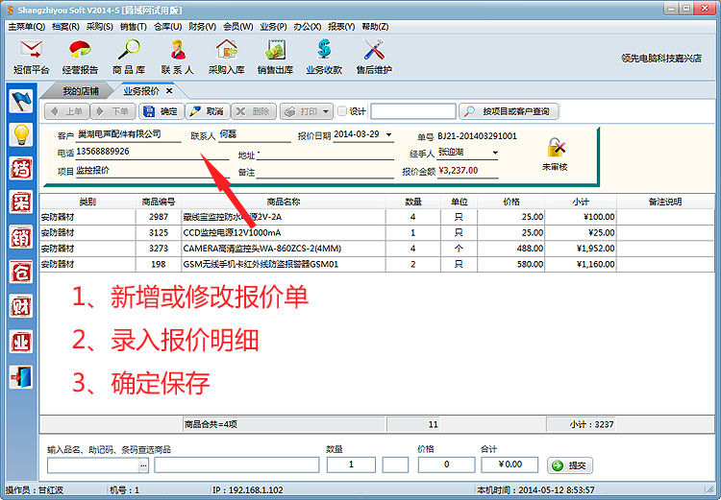
Task: Click the light bulb sidebar icon
Action: click(x=21, y=134)
